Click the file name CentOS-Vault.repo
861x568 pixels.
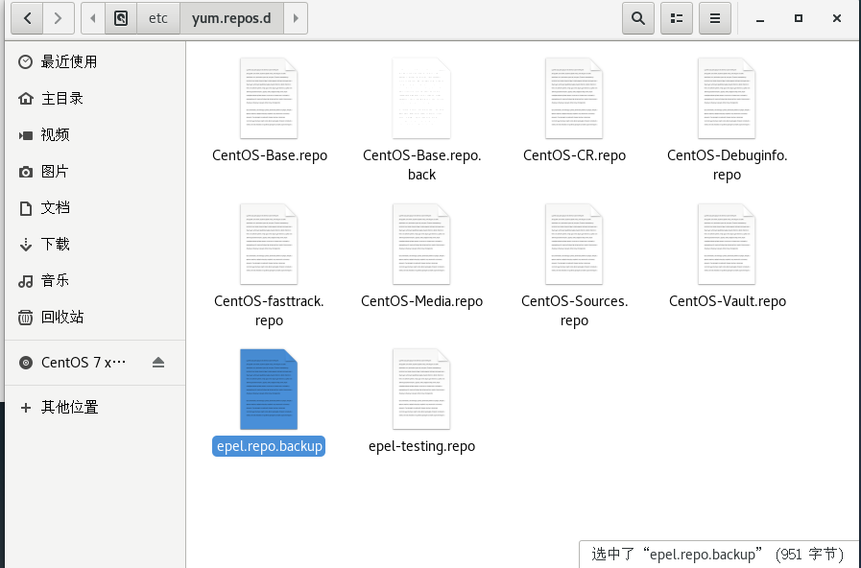click(x=727, y=301)
